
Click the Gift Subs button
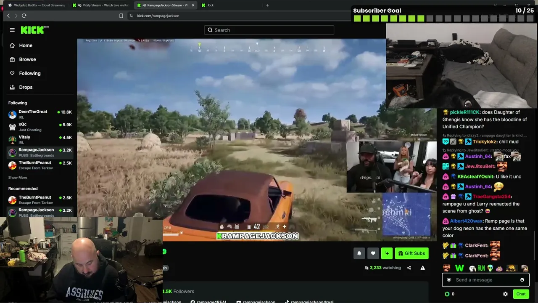[411, 253]
